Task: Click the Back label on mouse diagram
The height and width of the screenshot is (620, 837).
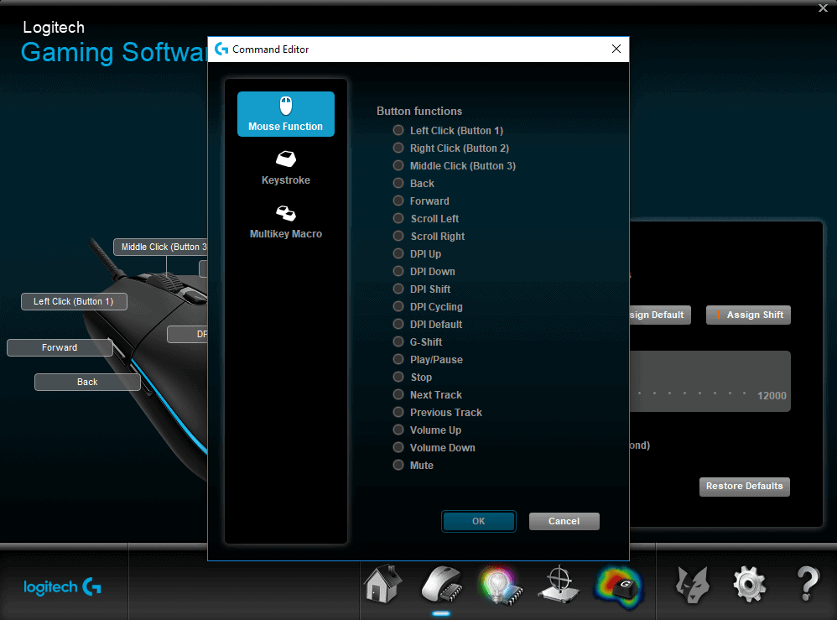Action: (87, 383)
